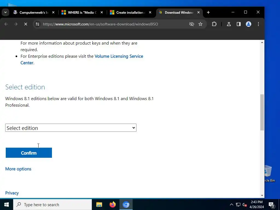Open the Extensions puzzle icon
This screenshot has width=280, height=210.
(x=214, y=24)
